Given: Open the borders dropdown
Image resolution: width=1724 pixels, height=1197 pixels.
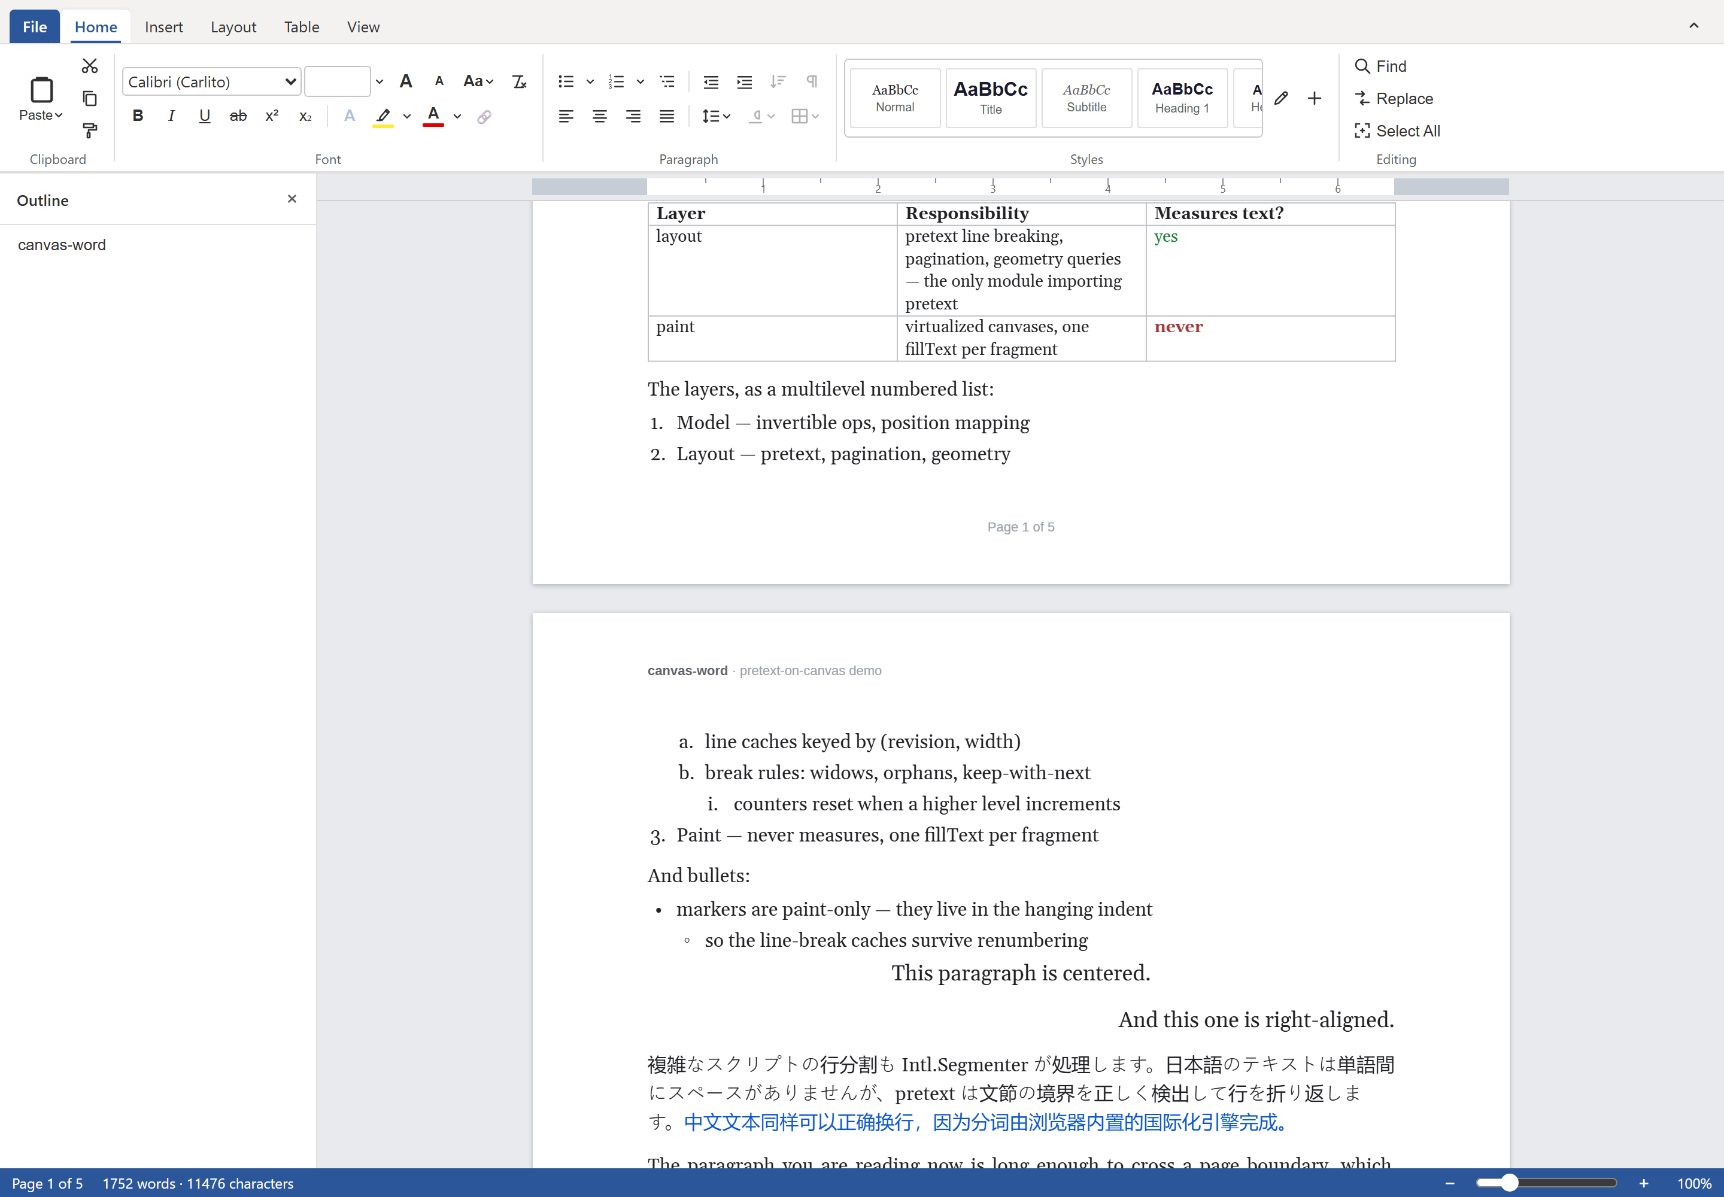Looking at the screenshot, I should pyautogui.click(x=806, y=116).
